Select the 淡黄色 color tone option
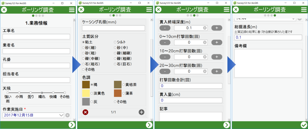The height and width of the screenshot is (129, 308). 92,93
